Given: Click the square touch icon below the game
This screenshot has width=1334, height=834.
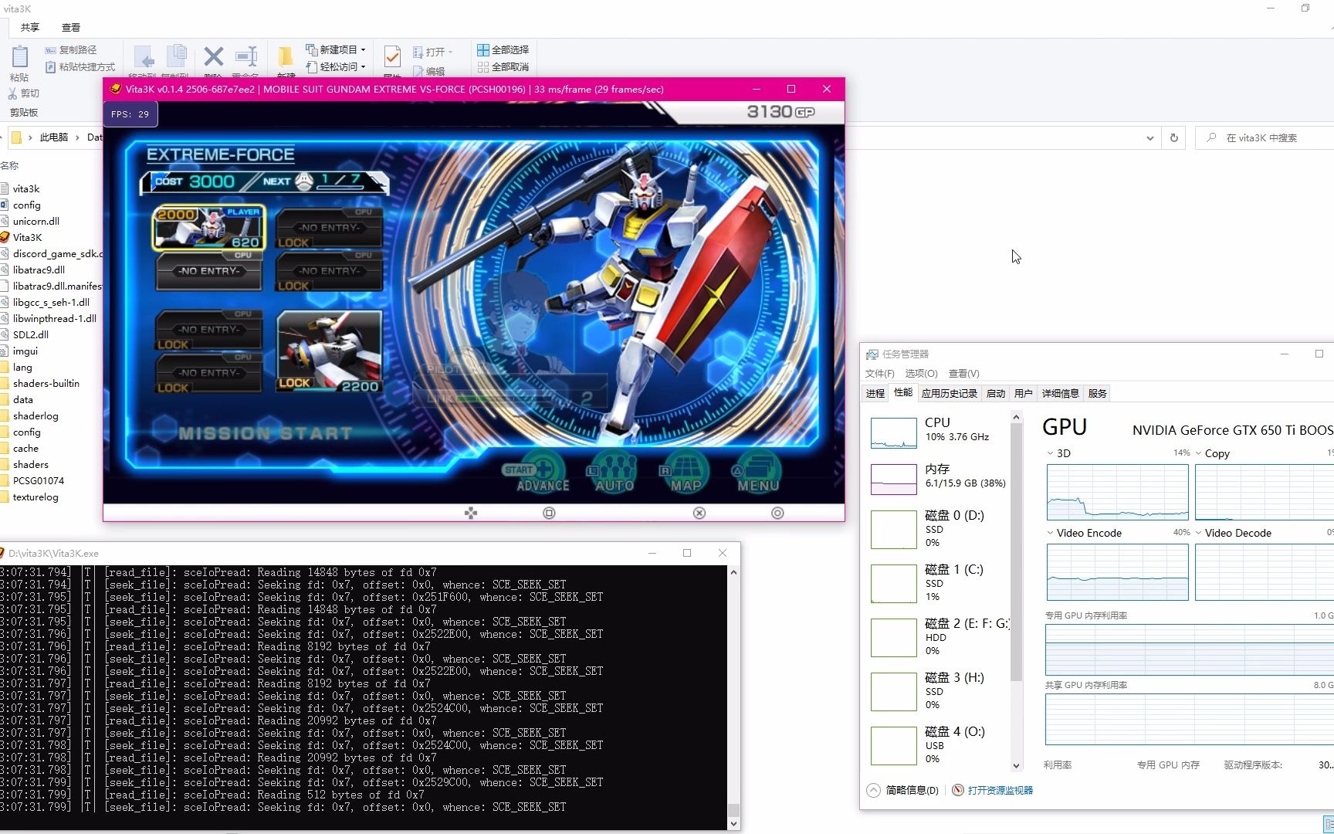Looking at the screenshot, I should pos(549,513).
